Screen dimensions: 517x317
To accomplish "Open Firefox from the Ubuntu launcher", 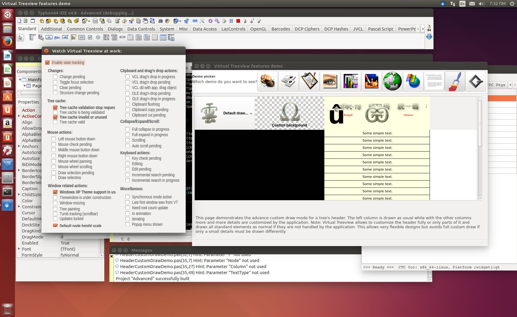I will [x=8, y=41].
